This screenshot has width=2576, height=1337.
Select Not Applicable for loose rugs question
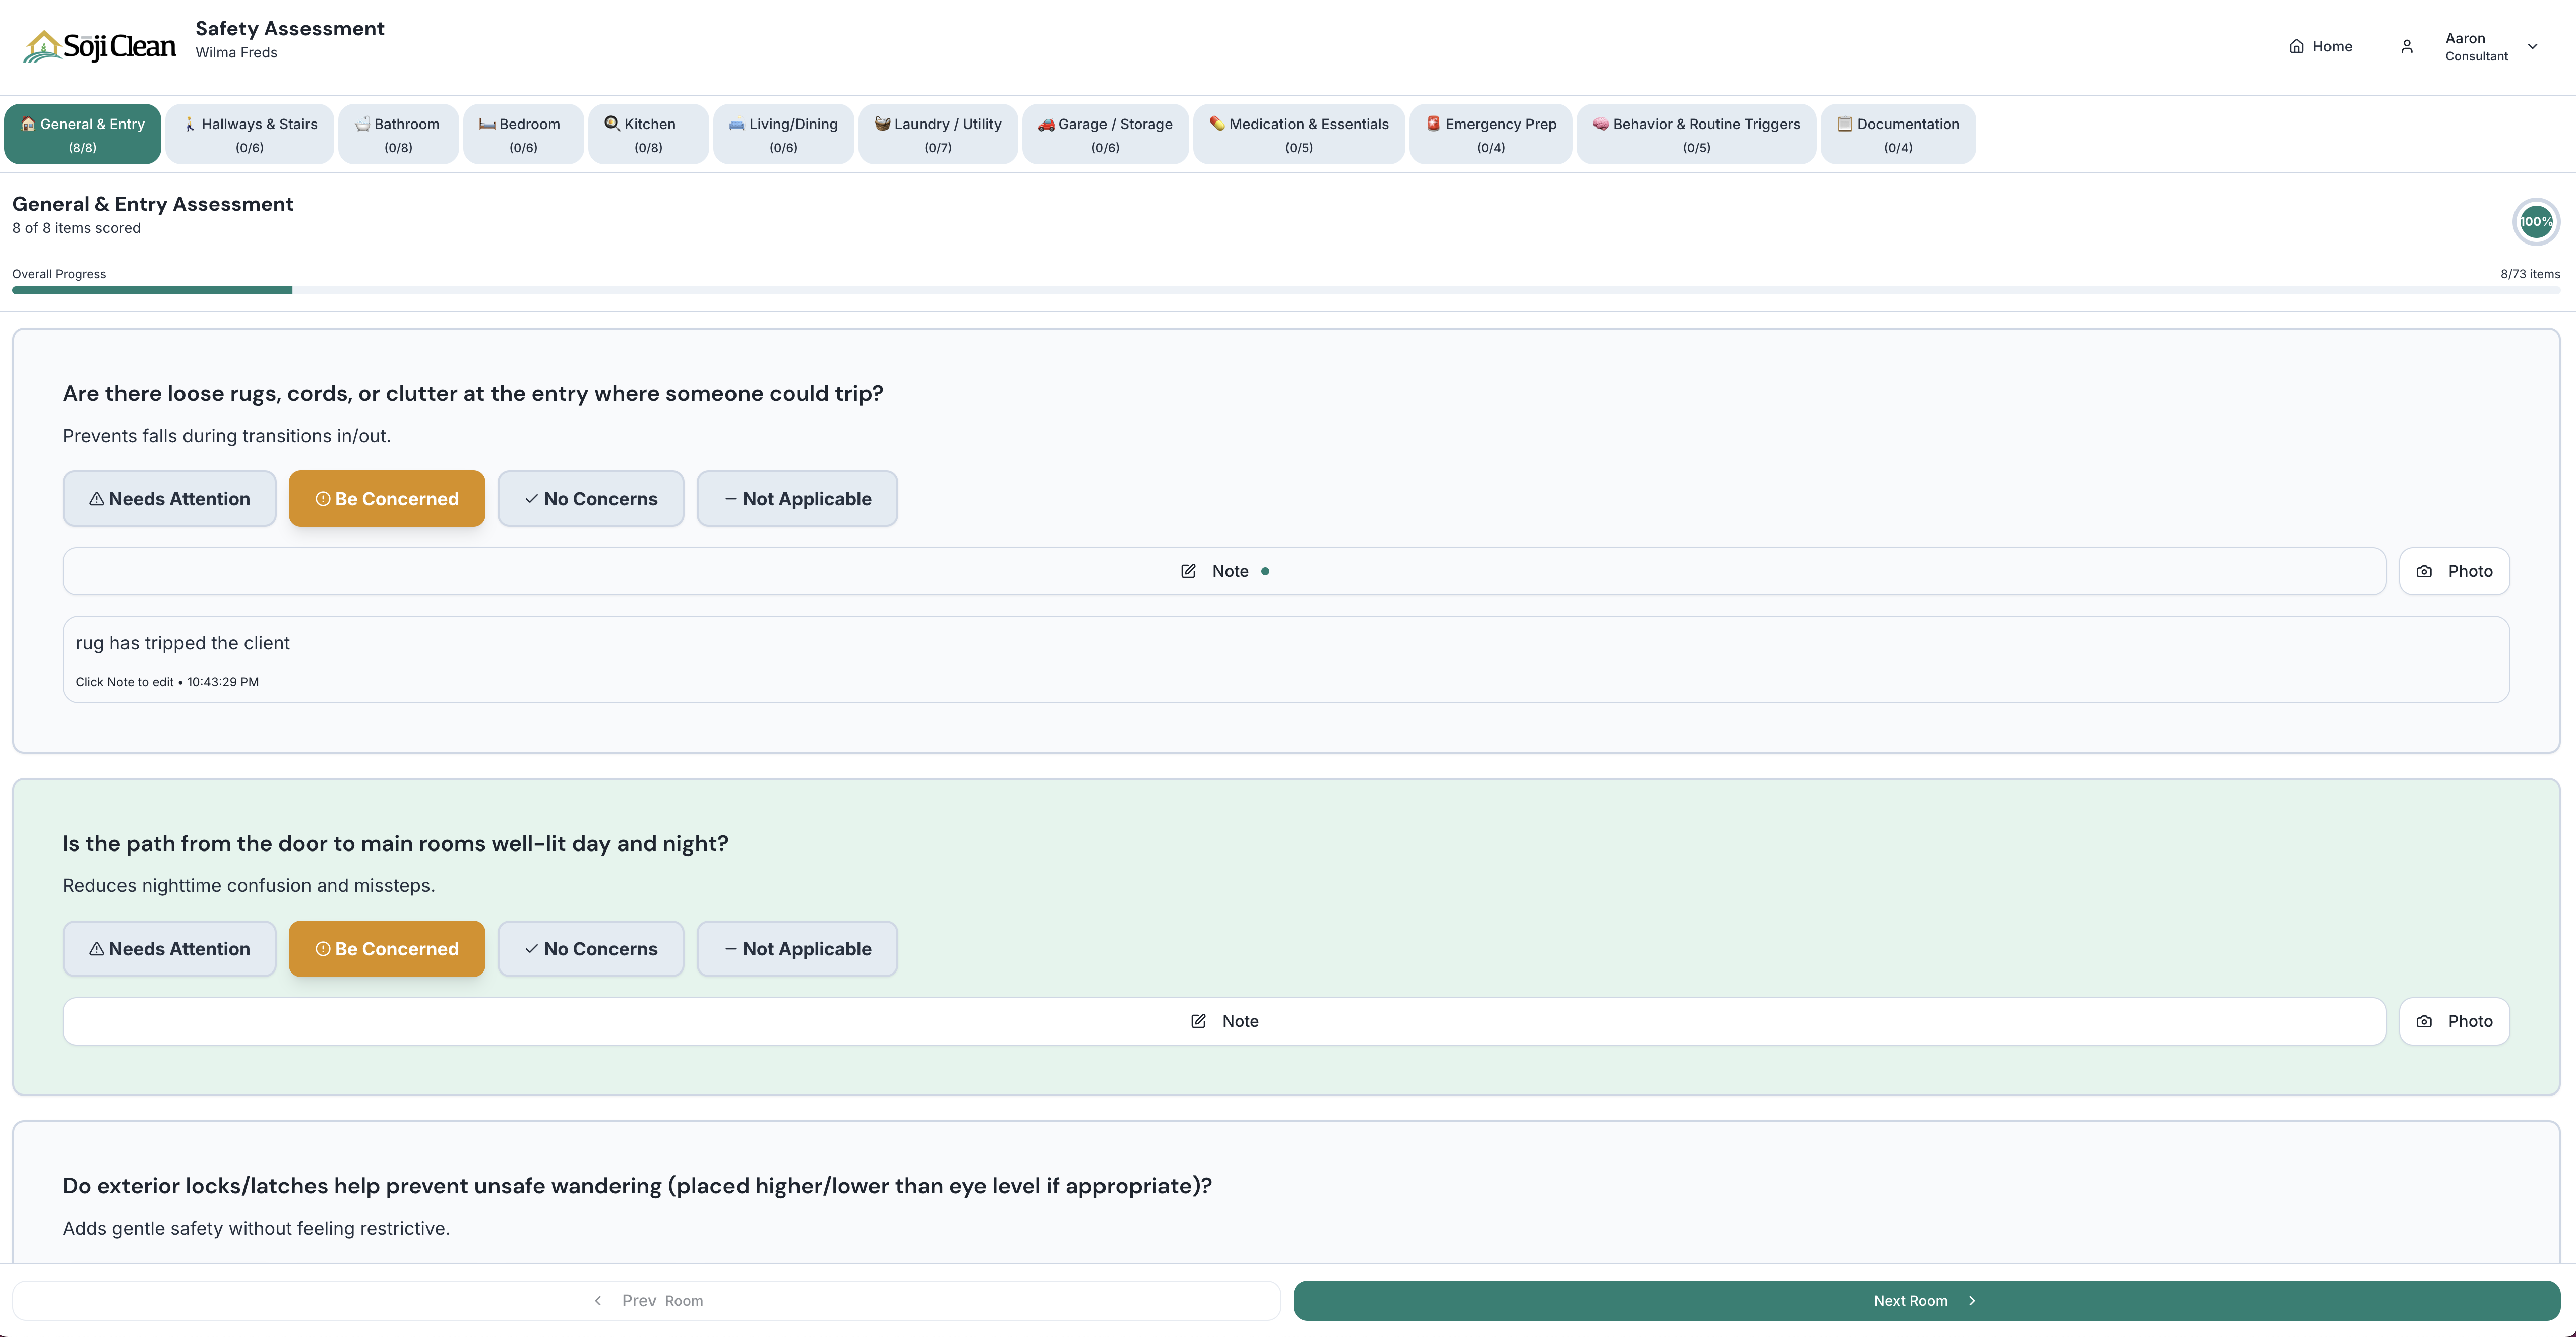(x=796, y=499)
